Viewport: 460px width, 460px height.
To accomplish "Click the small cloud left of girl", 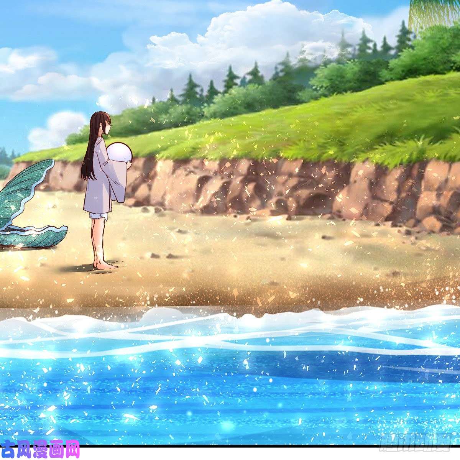I will [x=58, y=128].
